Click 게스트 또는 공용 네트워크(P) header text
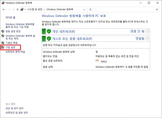 point(72,39)
